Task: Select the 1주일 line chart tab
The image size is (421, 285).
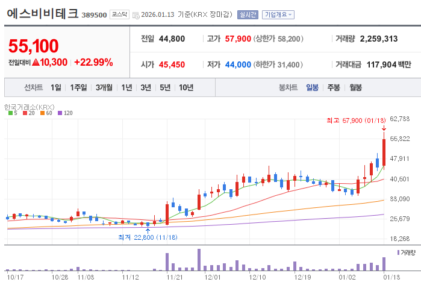Action: click(x=78, y=87)
